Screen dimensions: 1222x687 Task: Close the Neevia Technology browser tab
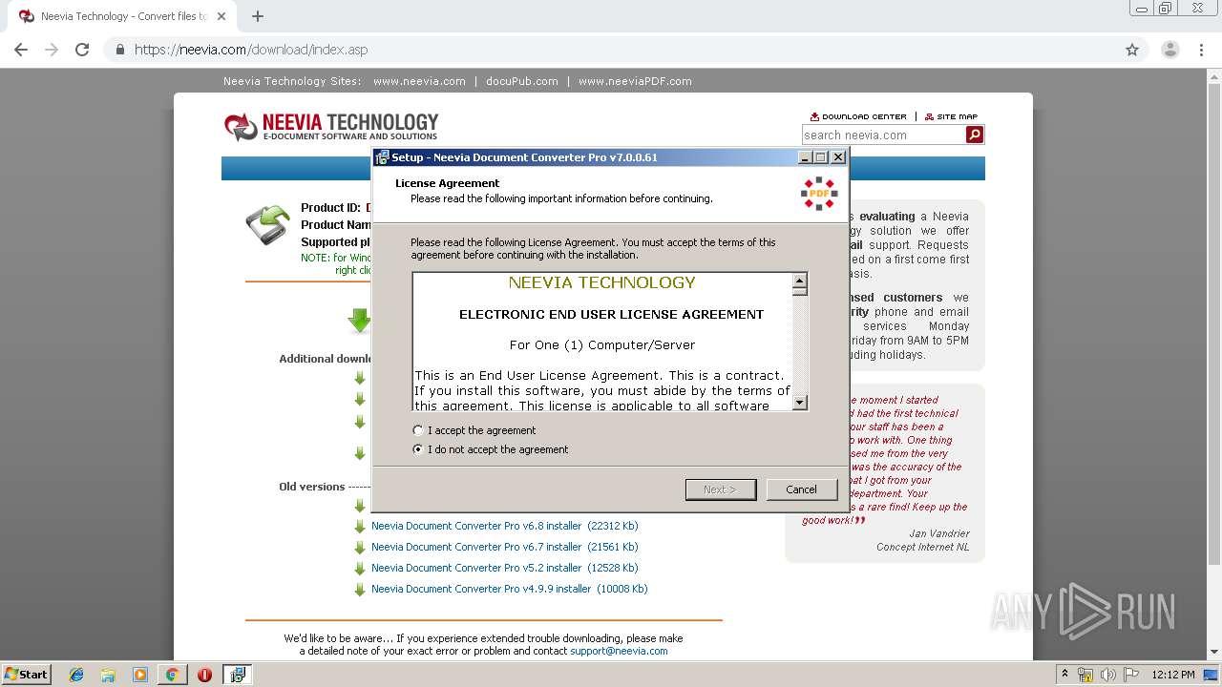221,16
